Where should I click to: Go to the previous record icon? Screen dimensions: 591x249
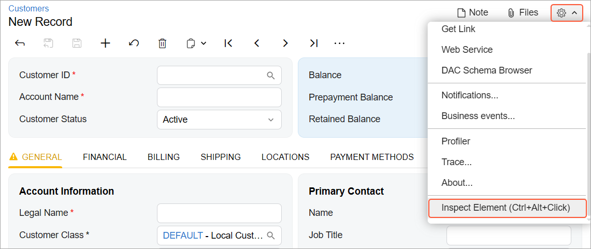[x=257, y=43]
